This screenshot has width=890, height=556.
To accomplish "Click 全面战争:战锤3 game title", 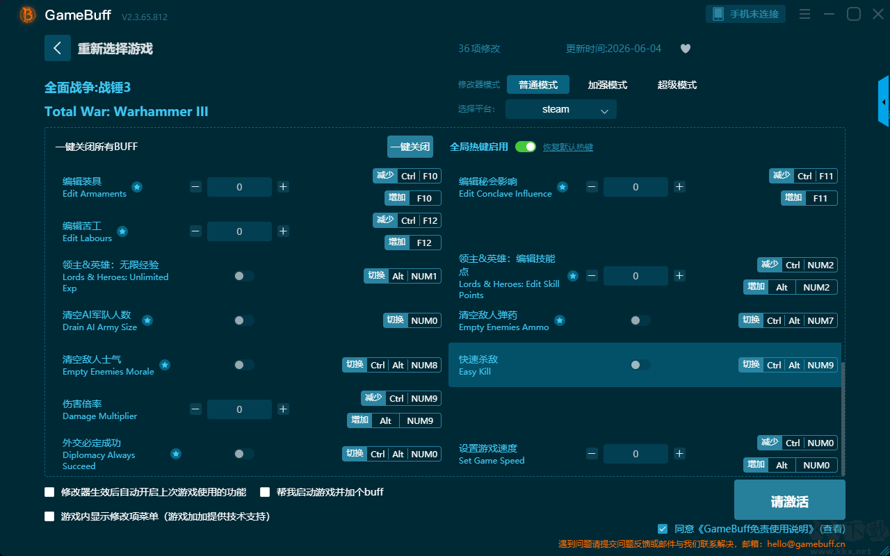I will click(x=88, y=88).
